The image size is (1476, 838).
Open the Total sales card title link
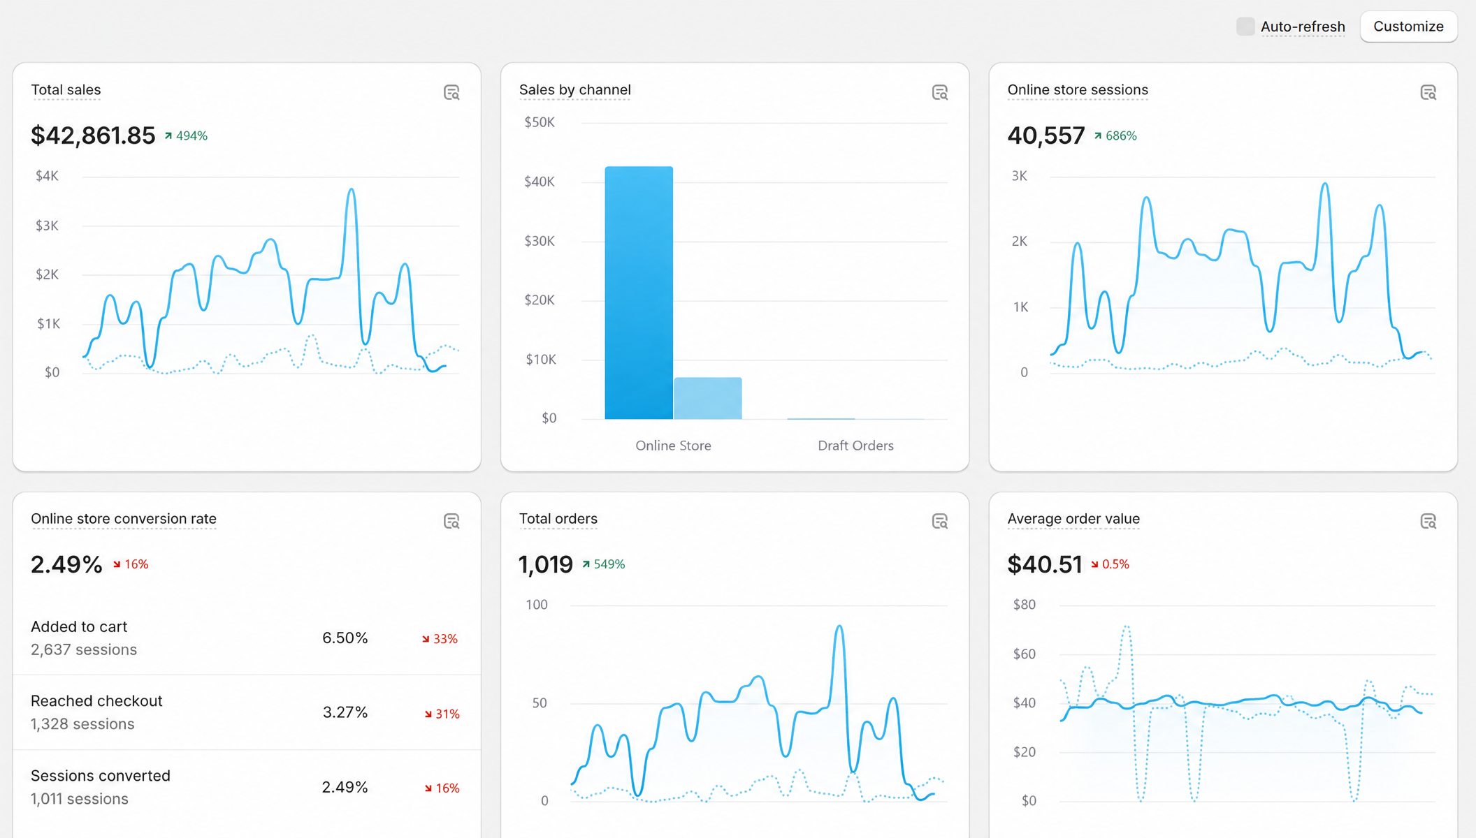click(66, 90)
